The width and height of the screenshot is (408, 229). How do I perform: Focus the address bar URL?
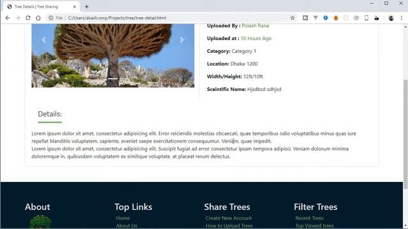[x=117, y=18]
